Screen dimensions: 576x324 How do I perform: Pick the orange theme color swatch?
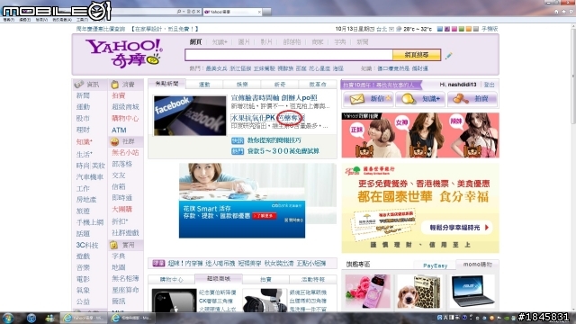click(468, 29)
